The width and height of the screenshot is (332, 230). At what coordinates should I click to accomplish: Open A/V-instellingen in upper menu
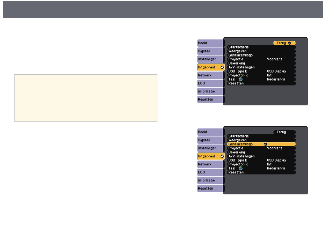point(261,67)
